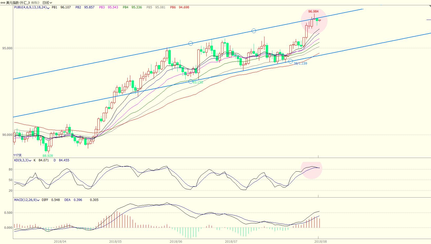
Task: Click the 2018/06 date on time axis
Action: [x=176, y=241]
